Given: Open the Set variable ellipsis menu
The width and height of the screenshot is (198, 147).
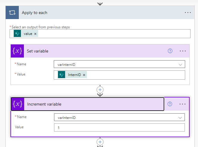Looking at the screenshot, I should click(x=182, y=51).
